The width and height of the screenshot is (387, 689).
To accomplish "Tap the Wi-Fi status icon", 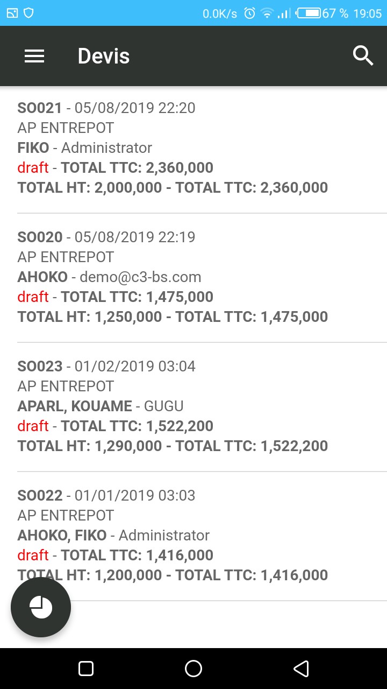I will [267, 13].
